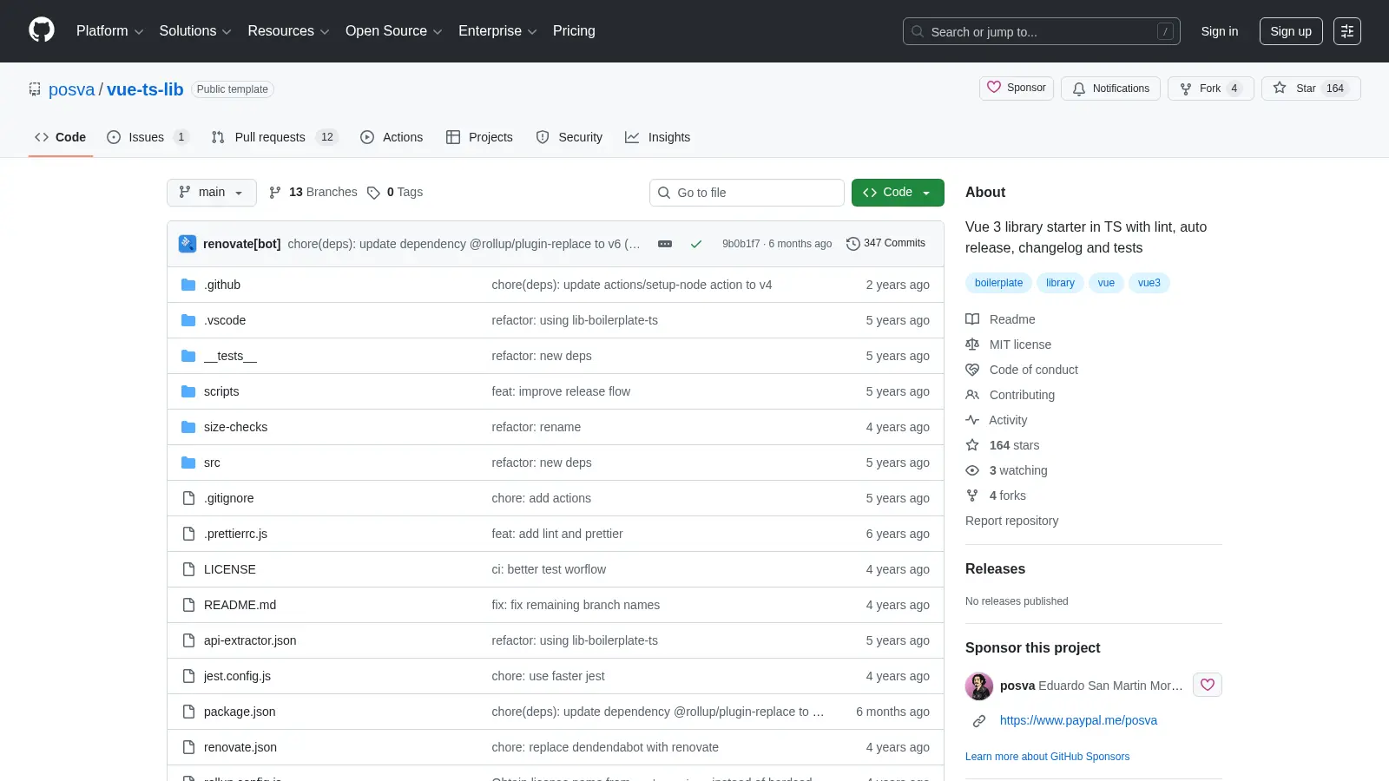
Task: Click the Readme book icon in About
Action: (972, 319)
